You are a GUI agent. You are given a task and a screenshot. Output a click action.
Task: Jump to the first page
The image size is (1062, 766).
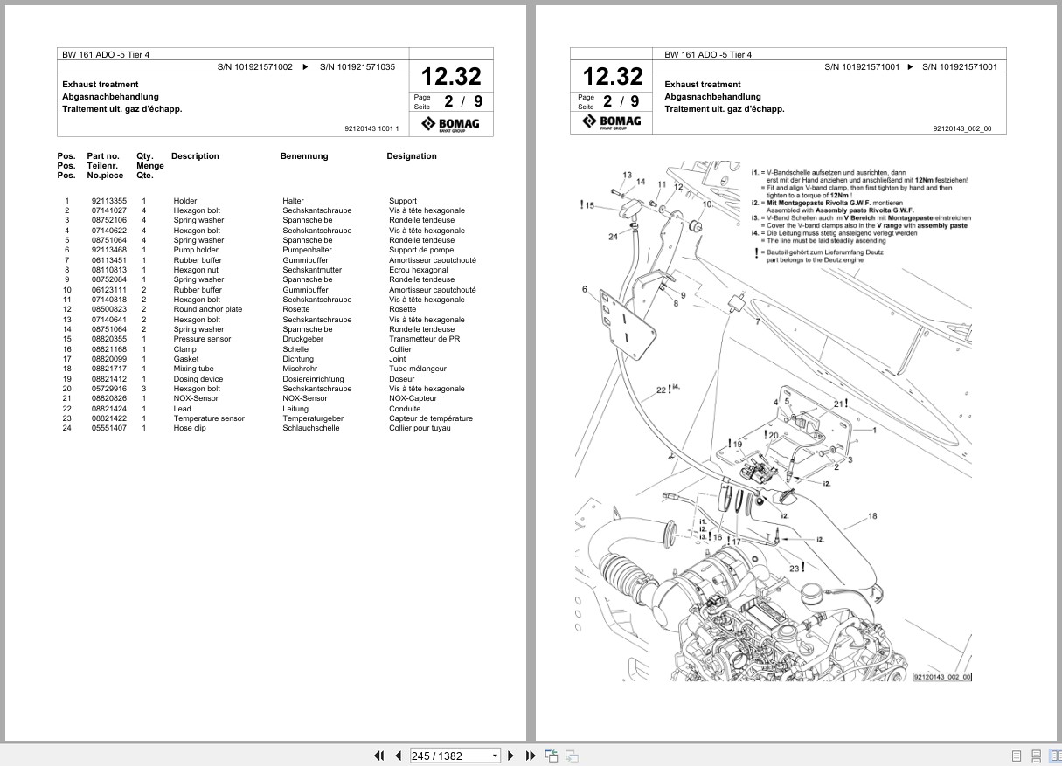pos(379,756)
